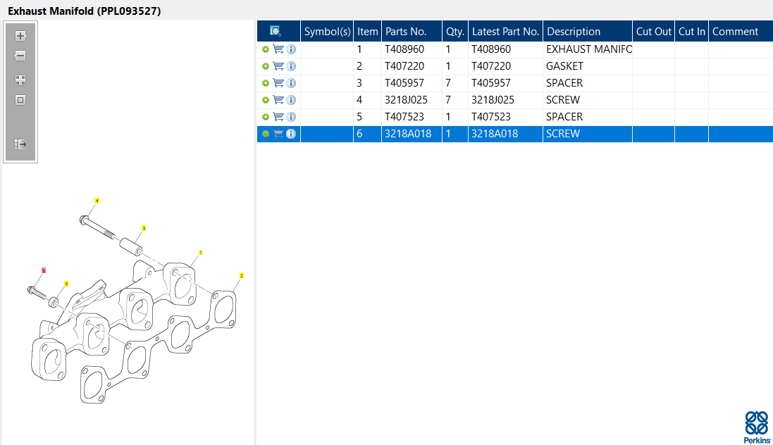Click the Cut In column header
773x445 pixels.
point(691,32)
